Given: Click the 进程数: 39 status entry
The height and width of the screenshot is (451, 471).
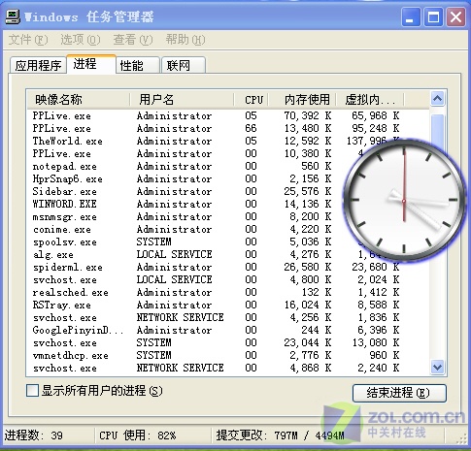Looking at the screenshot, I should click(x=34, y=435).
